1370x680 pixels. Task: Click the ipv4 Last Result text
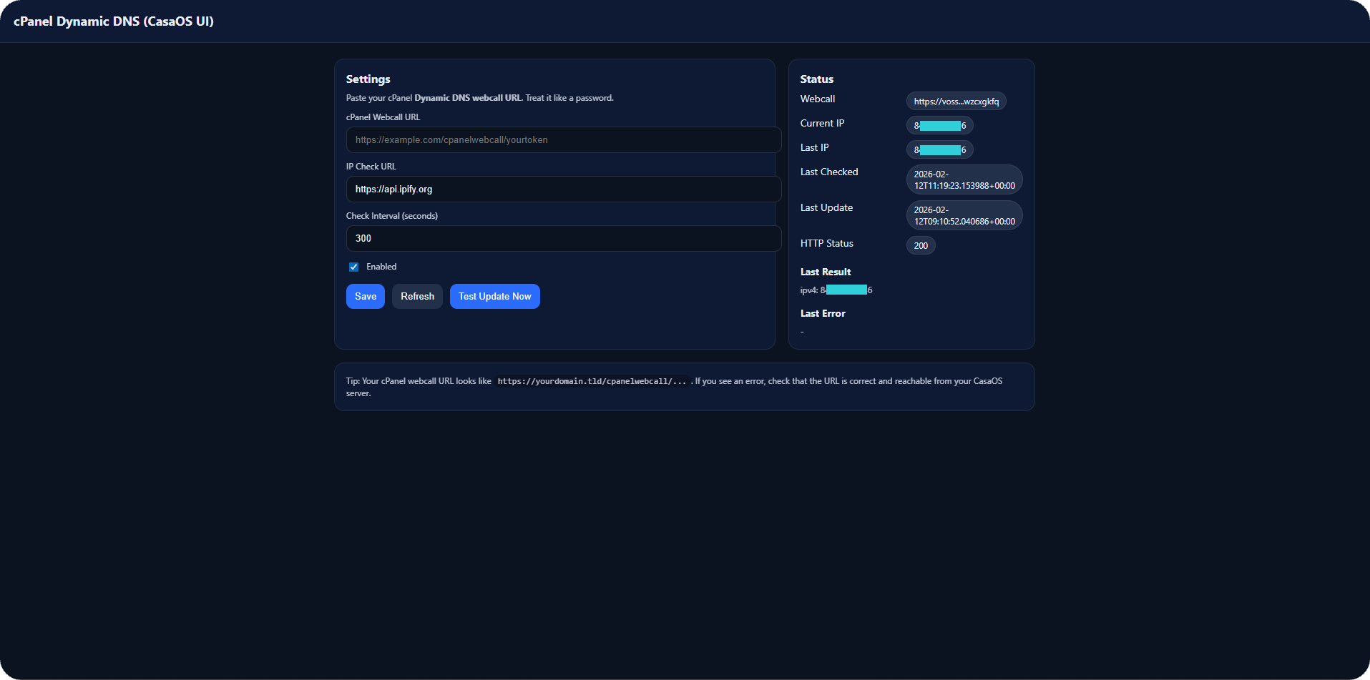836,290
